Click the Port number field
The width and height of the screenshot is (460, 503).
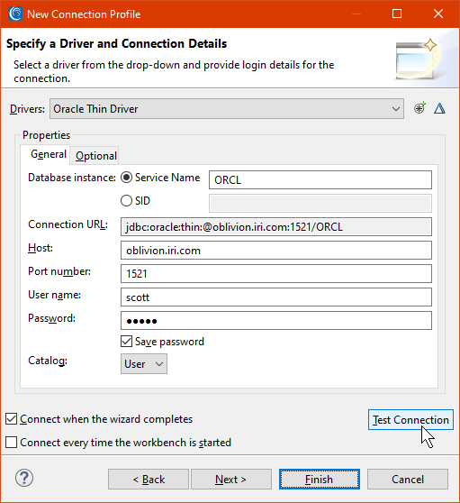click(276, 274)
